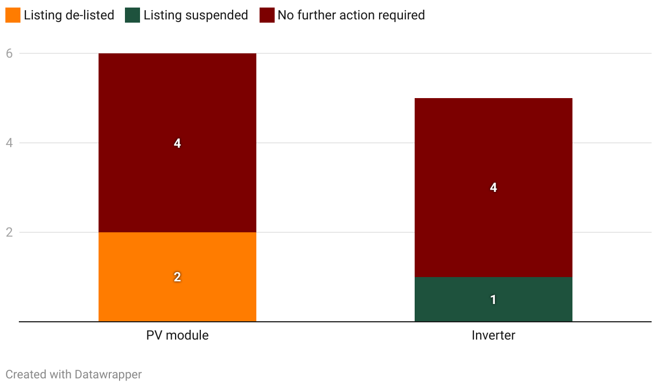Click the y-axis tick label 4
This screenshot has width=657, height=387.
click(x=9, y=143)
